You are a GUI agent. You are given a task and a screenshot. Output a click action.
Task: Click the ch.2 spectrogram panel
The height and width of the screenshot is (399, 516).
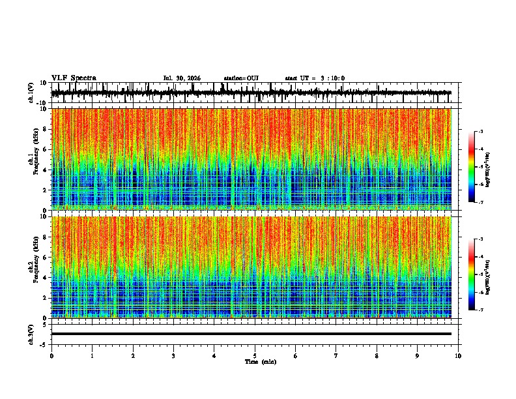click(251, 267)
